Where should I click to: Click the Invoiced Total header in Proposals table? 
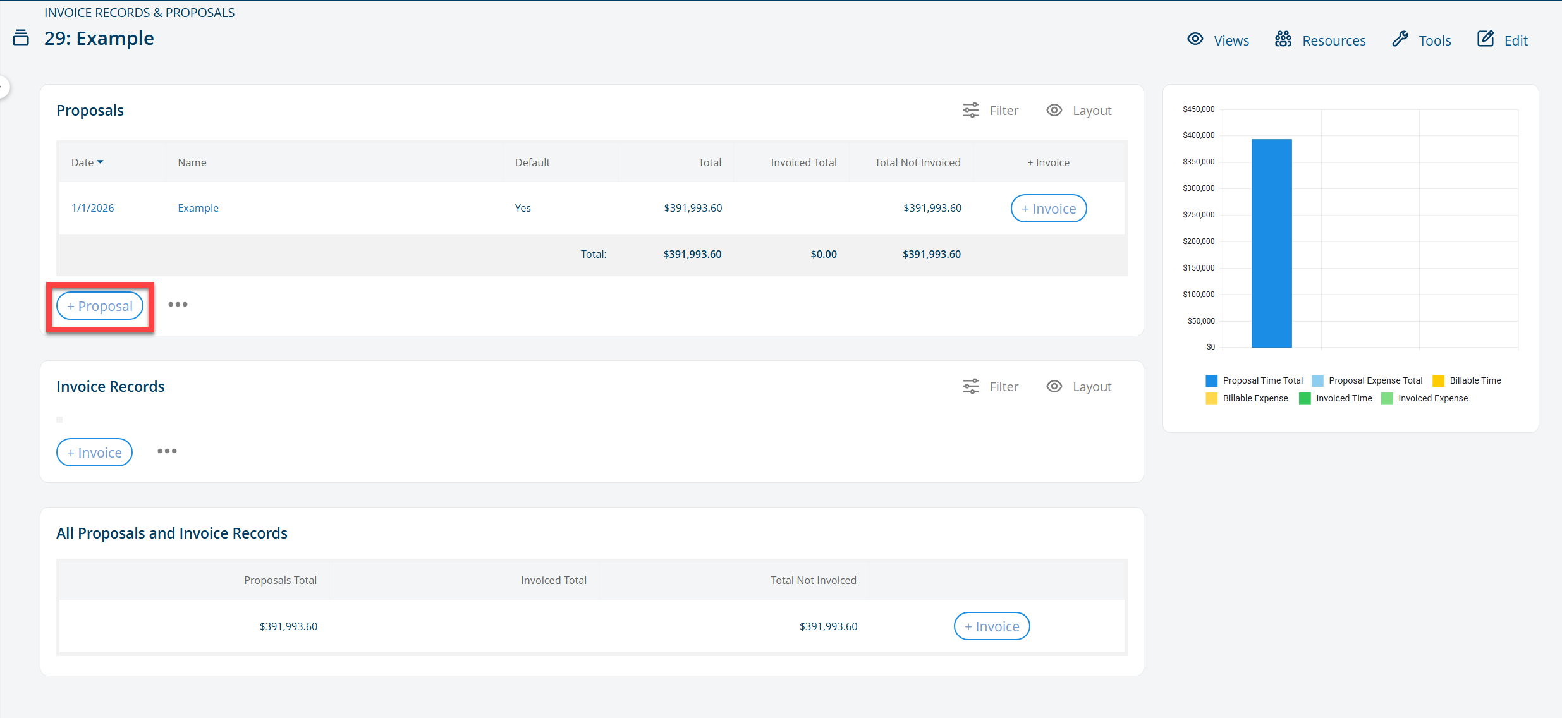[803, 162]
